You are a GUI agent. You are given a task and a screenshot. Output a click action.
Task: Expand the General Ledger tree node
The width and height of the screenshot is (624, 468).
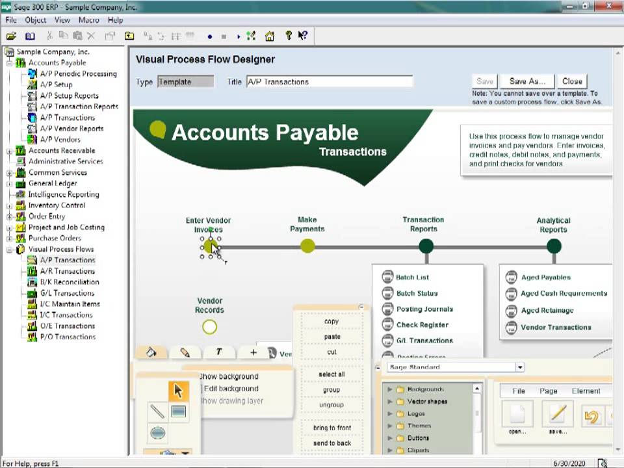[10, 184]
